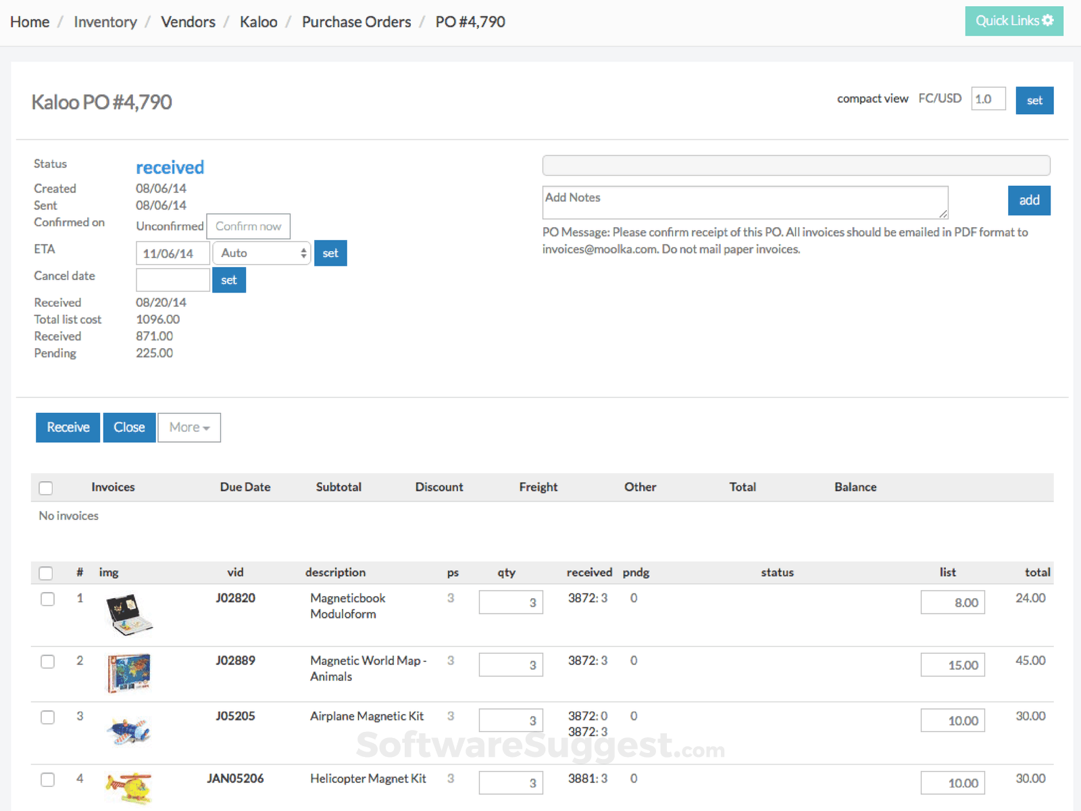The width and height of the screenshot is (1081, 811).
Task: Open Quick Links via the gear icon
Action: [1046, 21]
